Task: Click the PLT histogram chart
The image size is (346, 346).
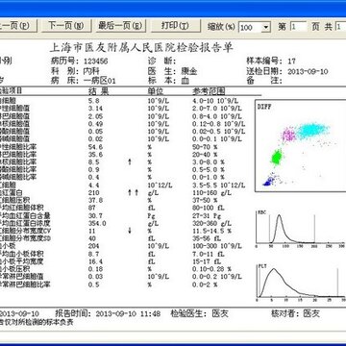Action: tap(301, 283)
